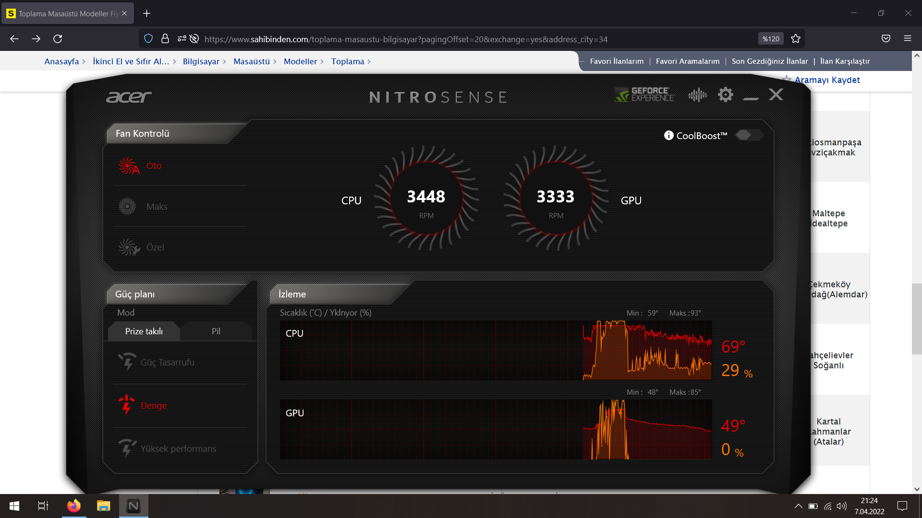Choose Güç Tasarrufu power plan
Image resolution: width=922 pixels, height=518 pixels.
point(167,363)
